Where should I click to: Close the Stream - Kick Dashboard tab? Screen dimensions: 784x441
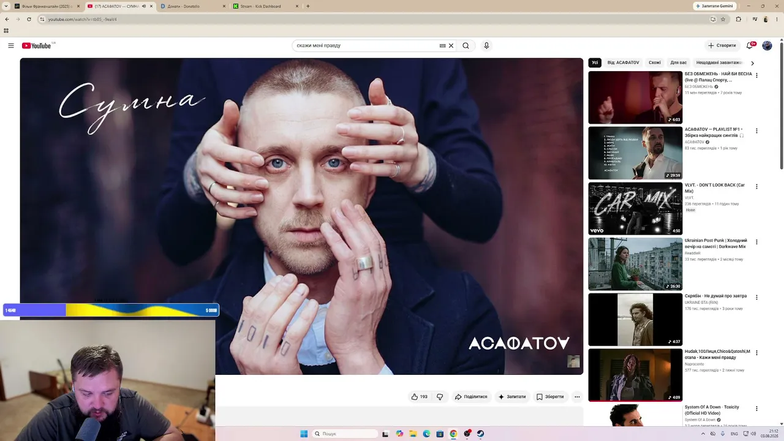point(298,6)
